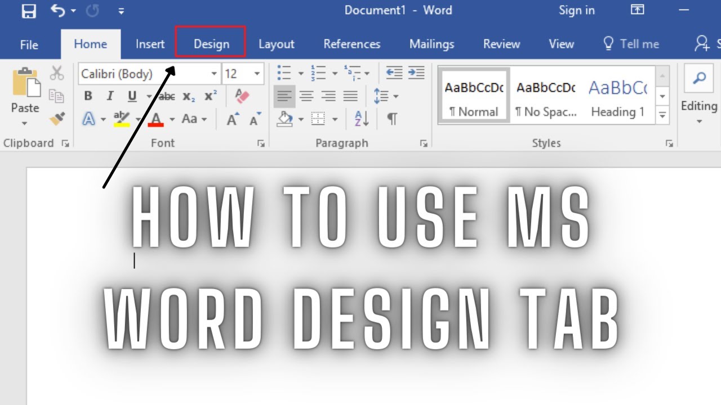
Task: Apply red font color
Action: (156, 119)
